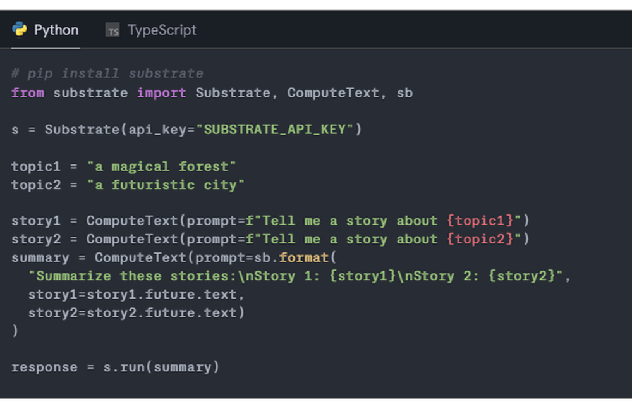Click the {topic1} placeholder
This screenshot has height=413, width=632.
pos(480,221)
